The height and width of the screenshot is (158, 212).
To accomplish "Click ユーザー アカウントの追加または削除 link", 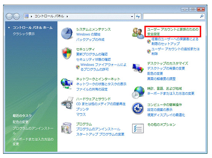I will coord(176,51).
